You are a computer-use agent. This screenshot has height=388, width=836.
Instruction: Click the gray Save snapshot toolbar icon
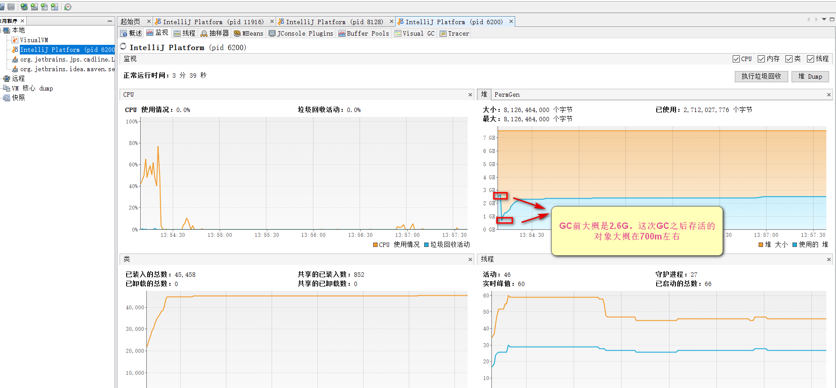11,7
